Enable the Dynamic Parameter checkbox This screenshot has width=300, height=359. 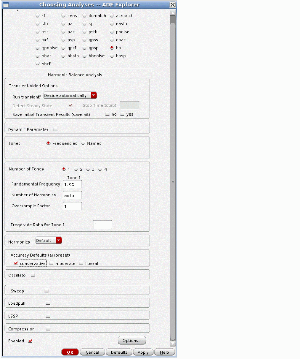coord(55,129)
